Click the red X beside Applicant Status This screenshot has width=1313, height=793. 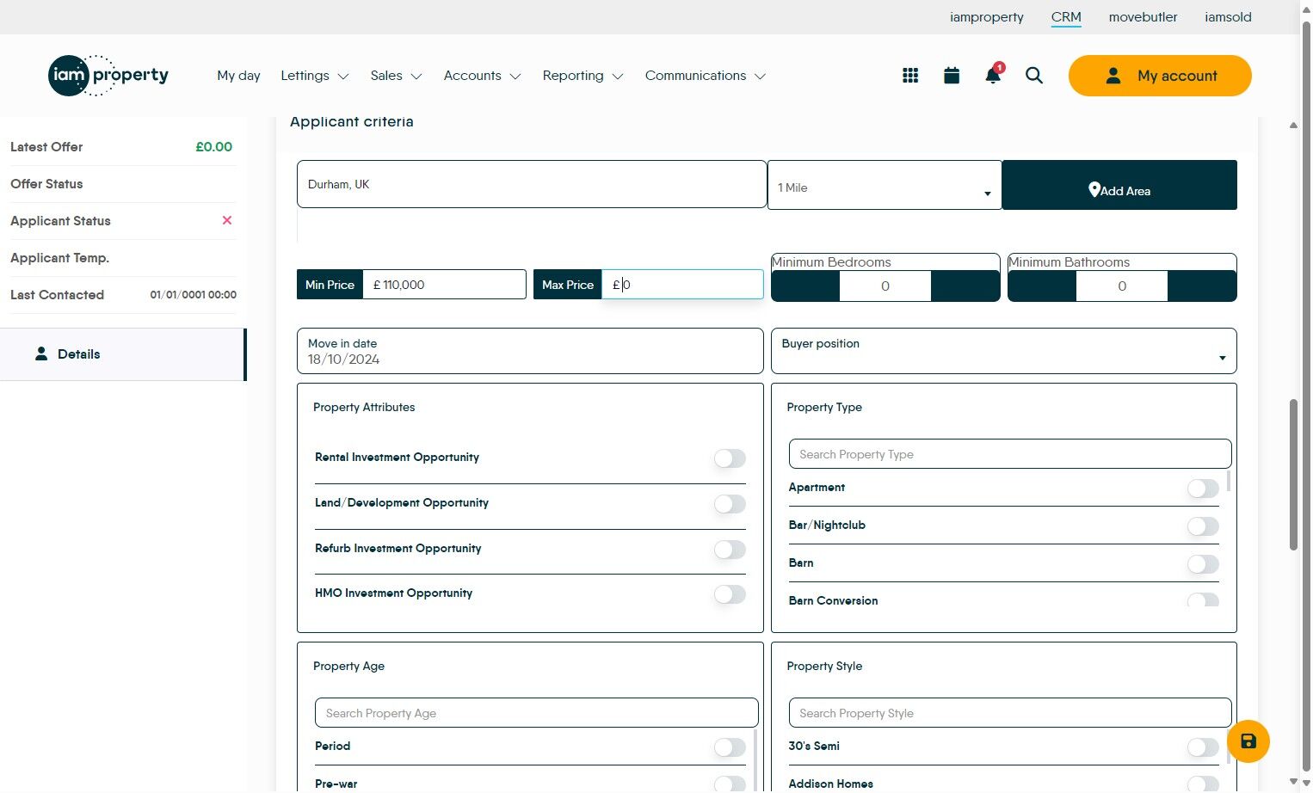(227, 220)
